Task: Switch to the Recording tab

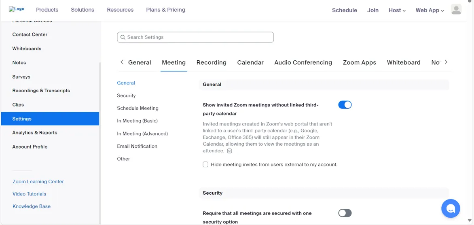Action: tap(211, 62)
